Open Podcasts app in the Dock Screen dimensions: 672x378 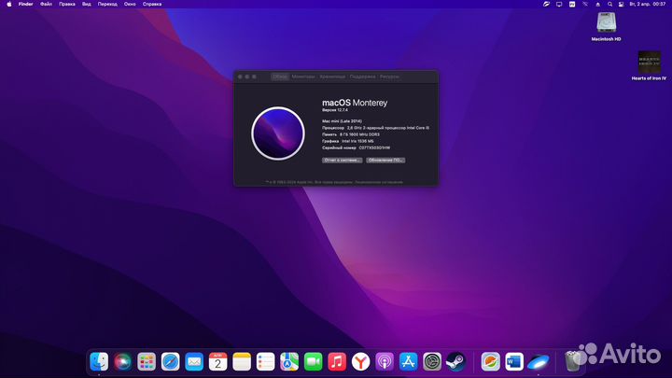point(385,362)
